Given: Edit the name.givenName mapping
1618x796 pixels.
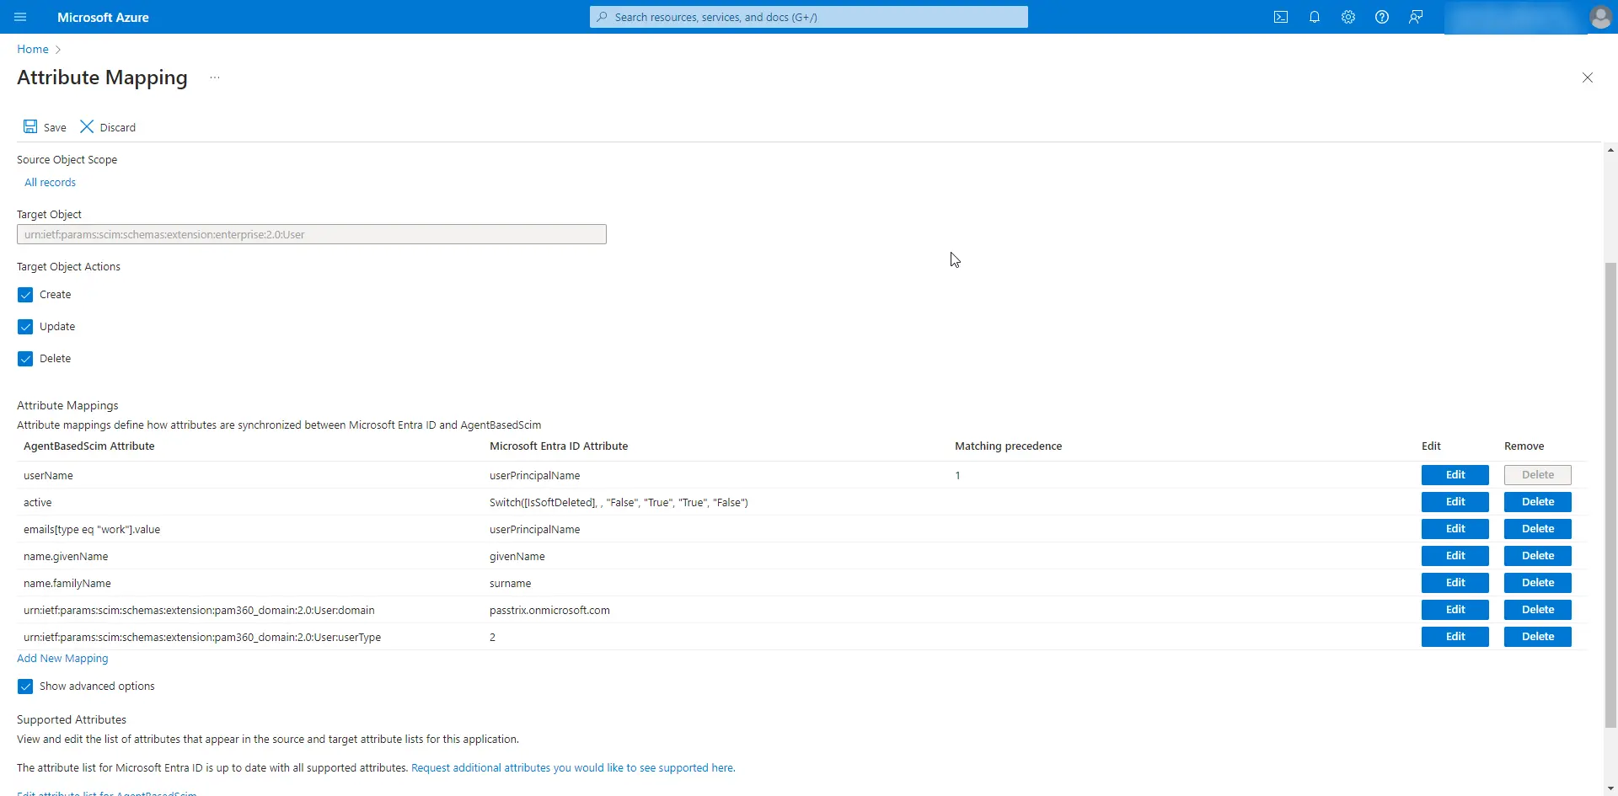Looking at the screenshot, I should [x=1455, y=556].
